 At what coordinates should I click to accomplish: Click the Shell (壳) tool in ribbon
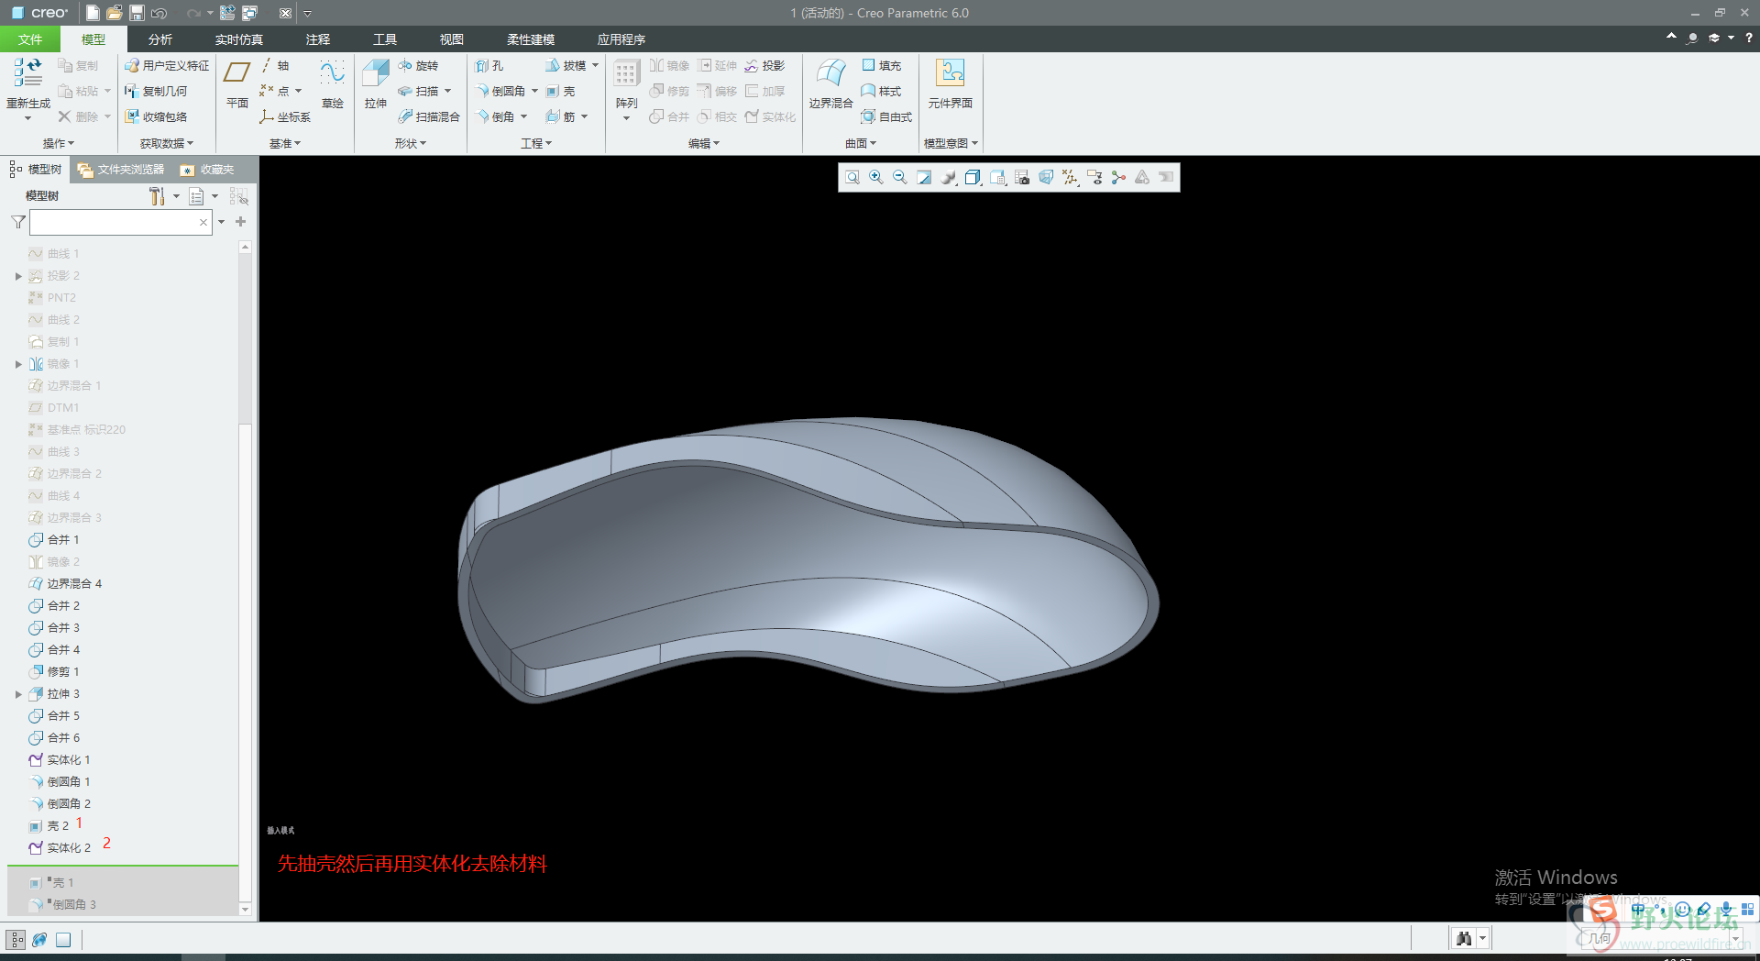click(x=561, y=92)
